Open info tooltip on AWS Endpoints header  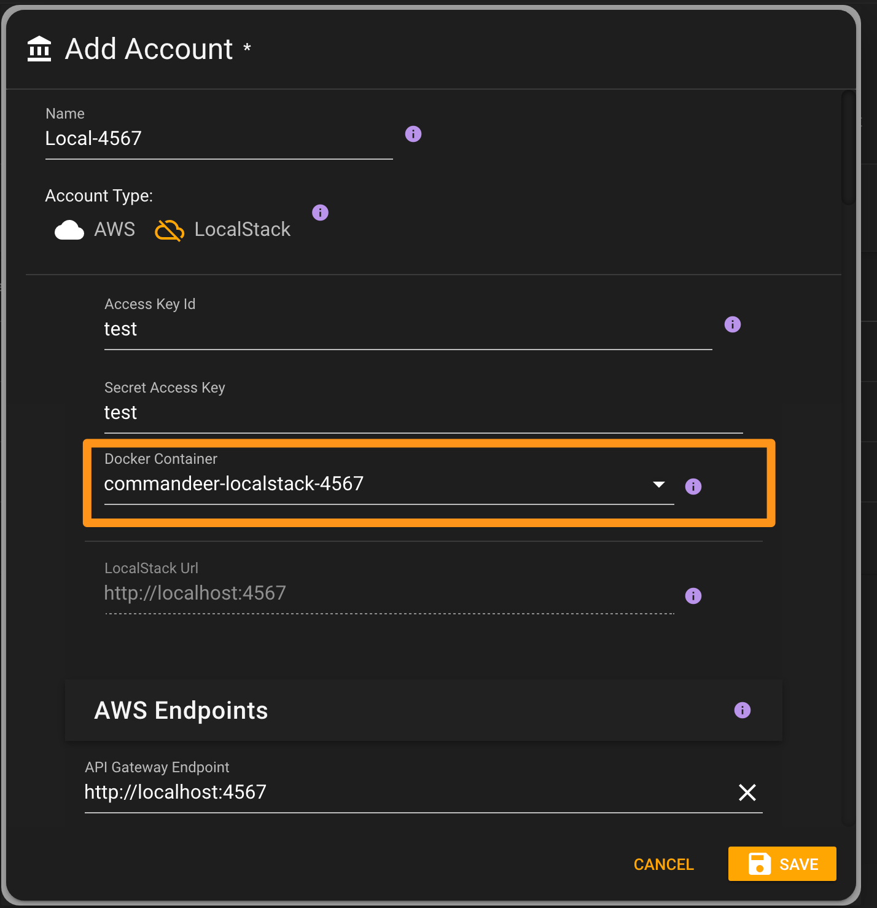[743, 710]
